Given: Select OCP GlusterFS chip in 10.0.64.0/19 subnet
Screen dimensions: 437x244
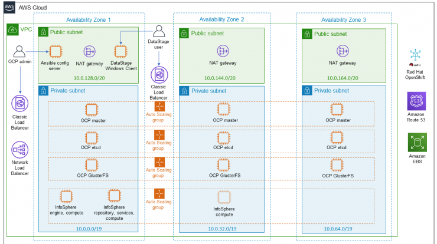Looking at the screenshot, I should tap(337, 165).
